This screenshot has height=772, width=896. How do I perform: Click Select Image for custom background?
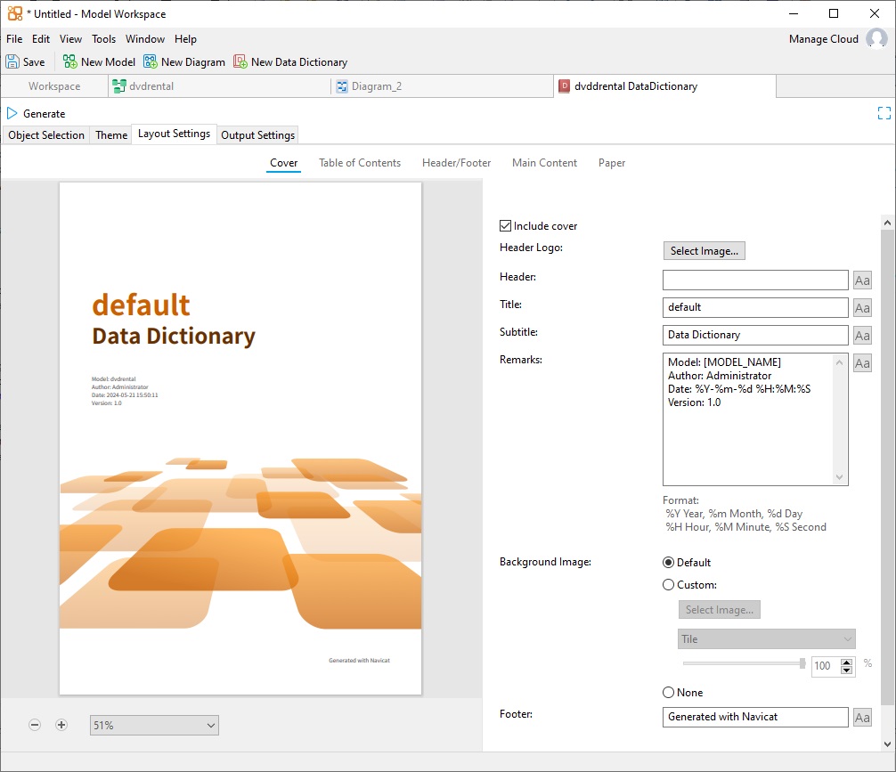click(x=720, y=610)
